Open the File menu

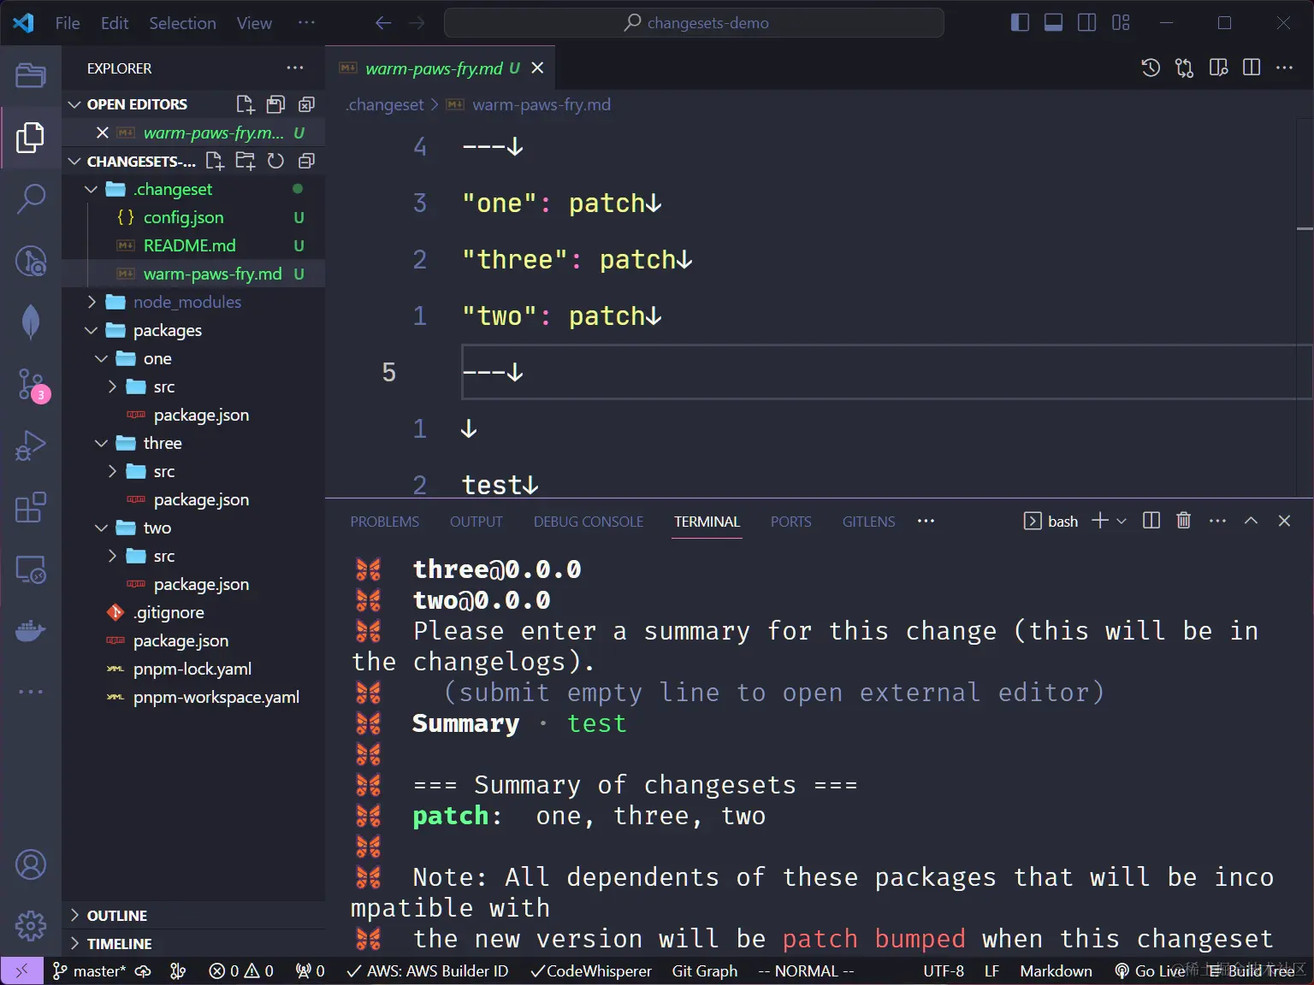[68, 23]
